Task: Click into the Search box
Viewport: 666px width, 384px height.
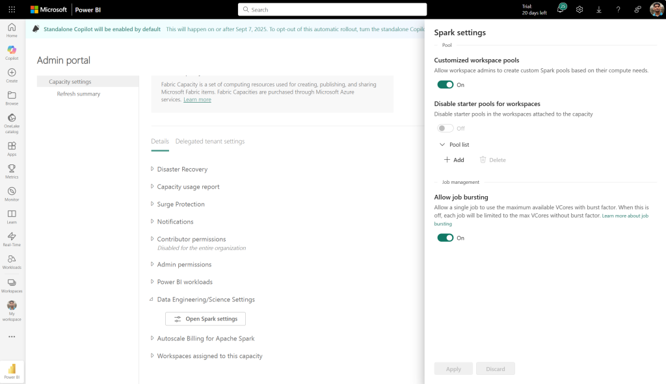Action: 332,10
